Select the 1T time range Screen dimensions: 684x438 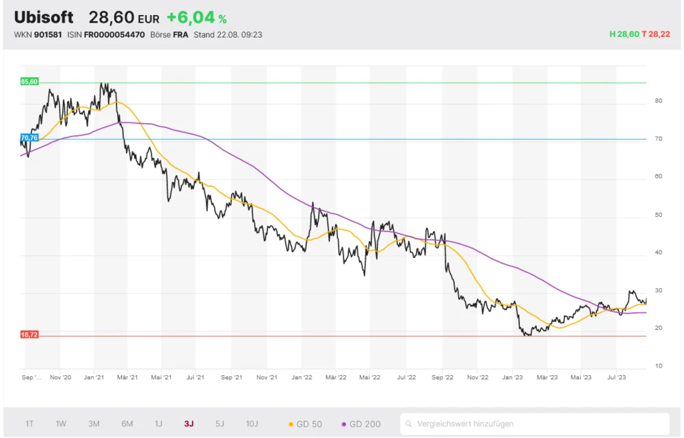click(29, 424)
